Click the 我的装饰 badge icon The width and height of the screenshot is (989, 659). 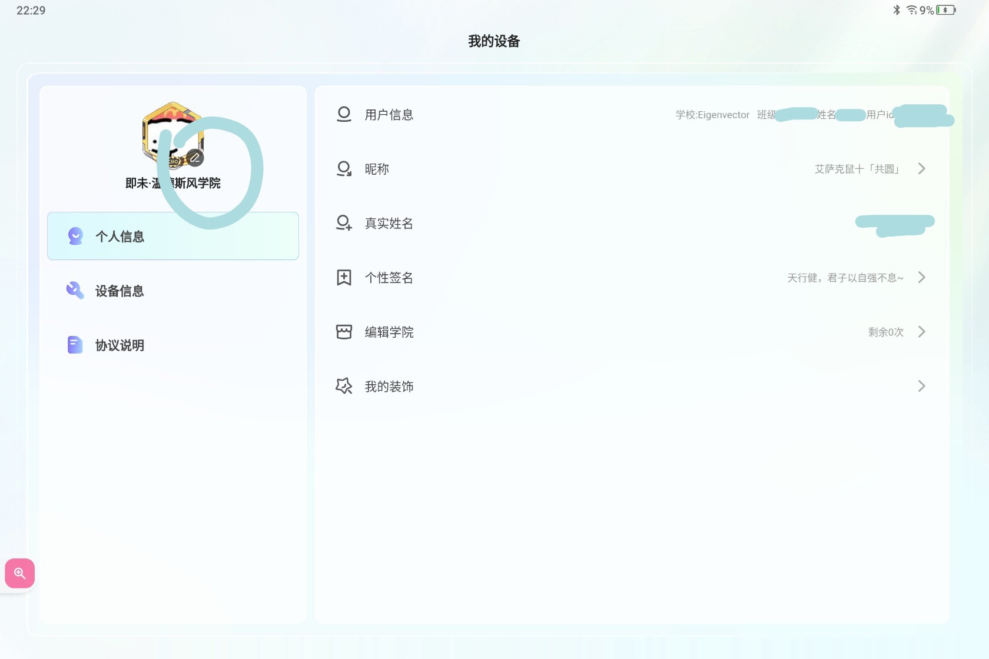click(344, 386)
